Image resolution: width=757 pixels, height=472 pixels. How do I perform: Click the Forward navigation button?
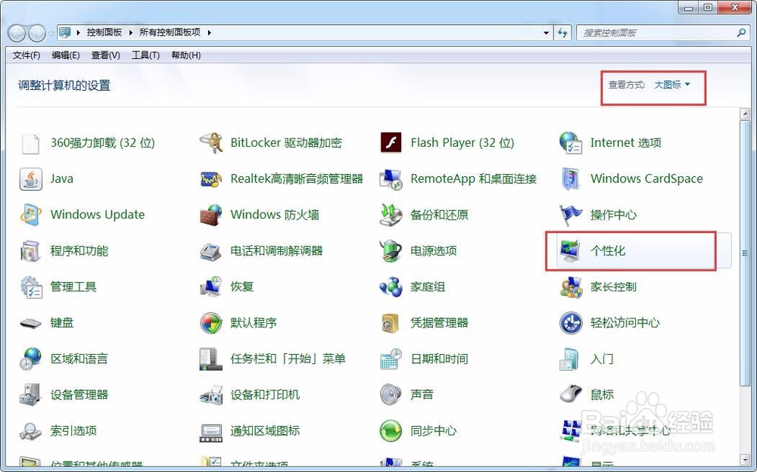(37, 33)
